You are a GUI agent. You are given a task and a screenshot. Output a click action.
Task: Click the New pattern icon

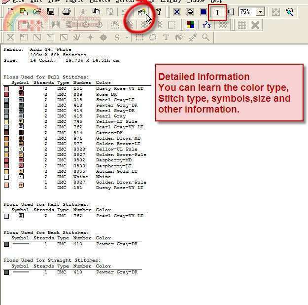coord(11,11)
